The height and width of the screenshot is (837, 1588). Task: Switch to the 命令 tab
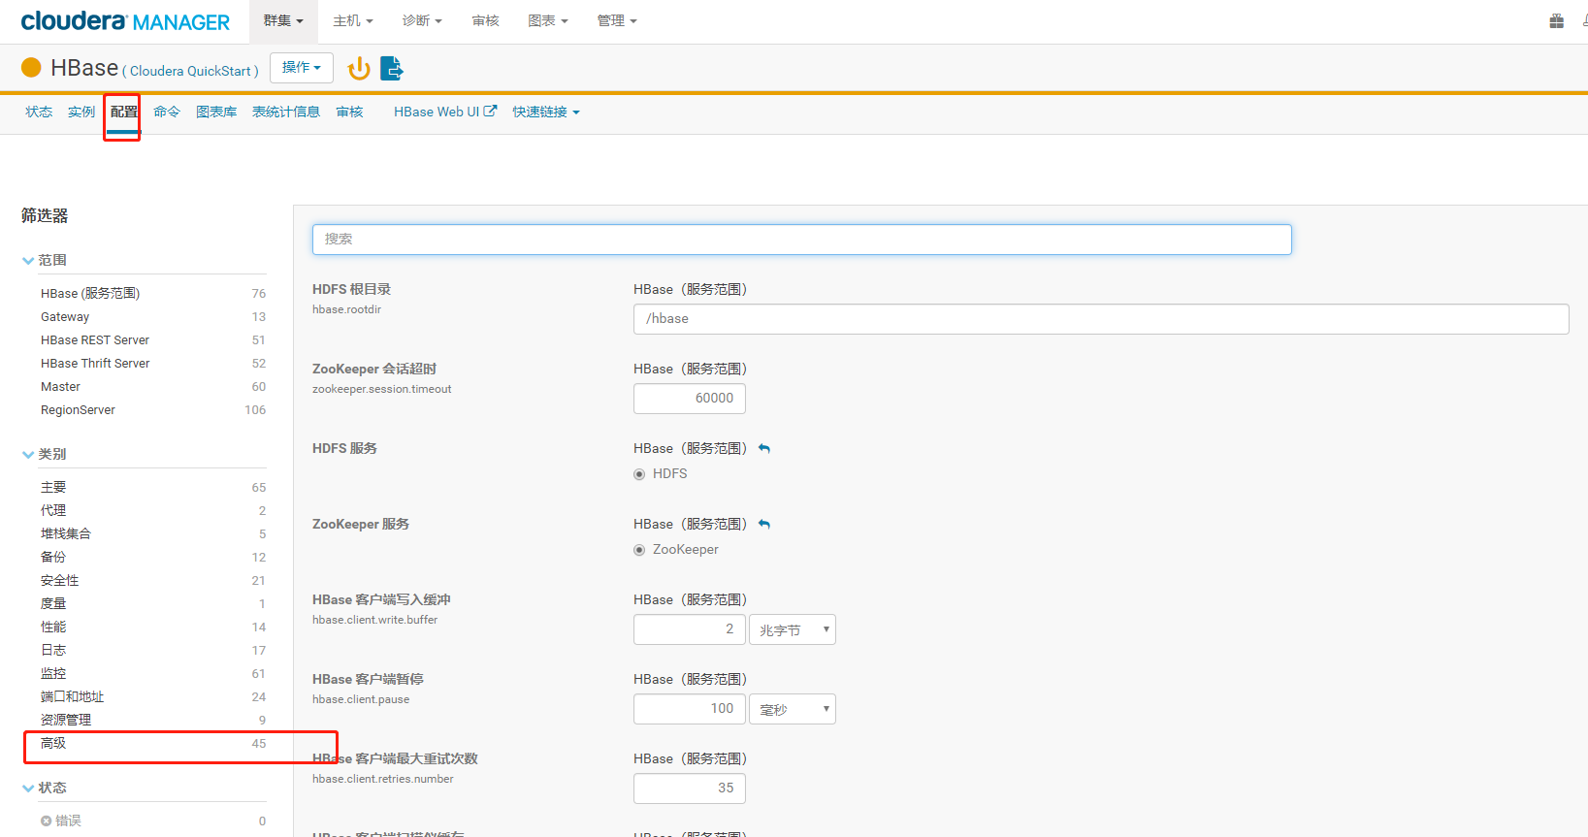pyautogui.click(x=167, y=113)
